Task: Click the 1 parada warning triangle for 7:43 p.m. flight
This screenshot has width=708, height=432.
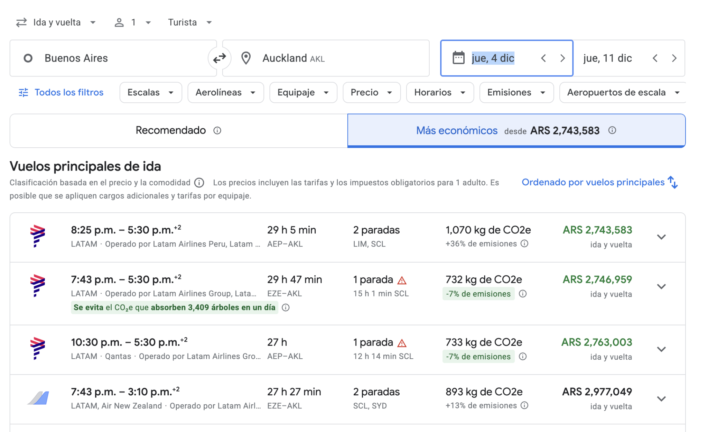Action: click(402, 280)
